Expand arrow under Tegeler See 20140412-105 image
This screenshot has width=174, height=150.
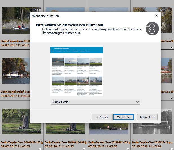tap(128, 149)
